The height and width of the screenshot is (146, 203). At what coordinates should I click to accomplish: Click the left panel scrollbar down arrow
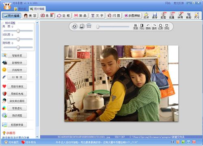pyautogui.click(x=37, y=137)
